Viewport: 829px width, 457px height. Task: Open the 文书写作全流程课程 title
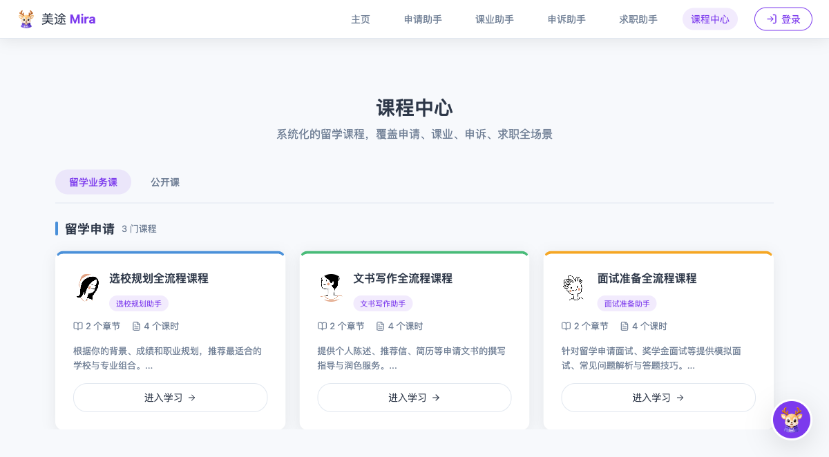[x=403, y=279]
